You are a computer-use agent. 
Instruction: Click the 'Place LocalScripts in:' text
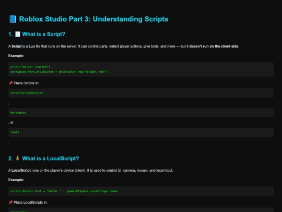click(31, 202)
